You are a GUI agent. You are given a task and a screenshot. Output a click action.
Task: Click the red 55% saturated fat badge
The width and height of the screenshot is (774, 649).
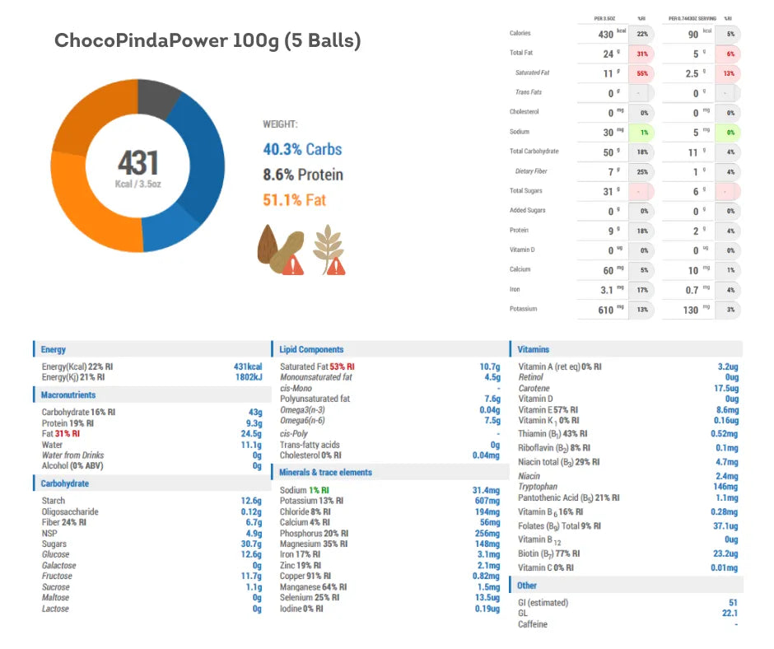[641, 72]
